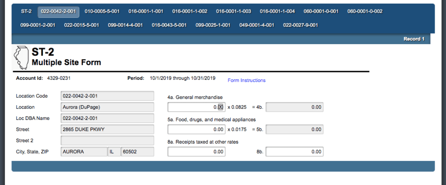446x185 pixels.
Task: Select the last tab 022-0027-9-001
Action: pos(300,25)
